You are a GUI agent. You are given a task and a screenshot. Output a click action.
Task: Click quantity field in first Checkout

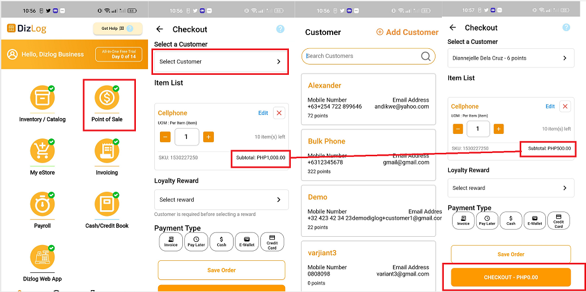click(x=187, y=137)
